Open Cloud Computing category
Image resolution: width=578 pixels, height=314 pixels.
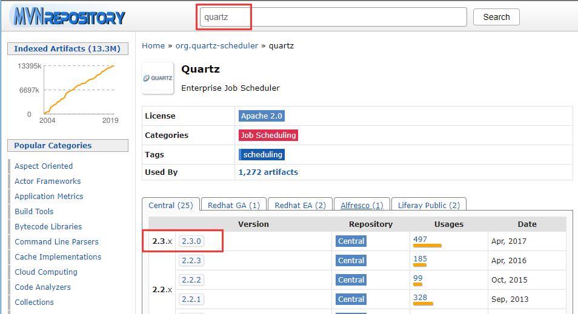coord(45,272)
